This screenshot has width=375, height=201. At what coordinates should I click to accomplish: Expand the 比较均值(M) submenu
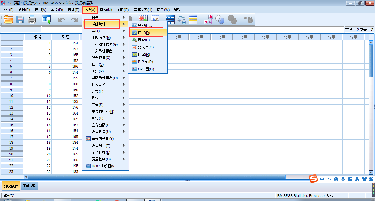105,38
